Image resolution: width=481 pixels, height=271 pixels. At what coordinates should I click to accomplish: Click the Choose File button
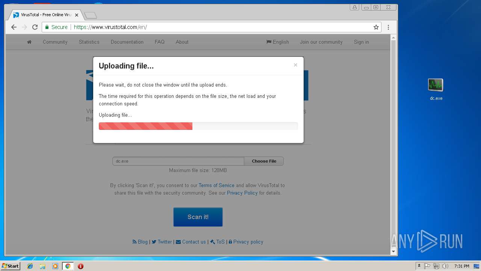264,161
